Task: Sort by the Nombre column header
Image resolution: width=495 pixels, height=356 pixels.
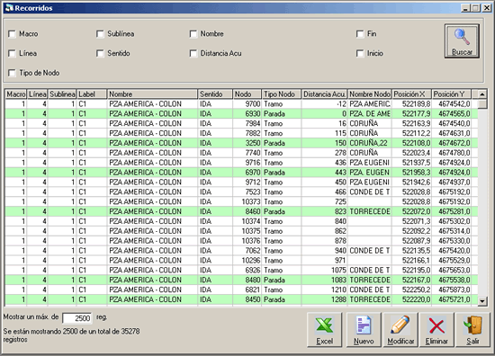Action: click(x=152, y=94)
